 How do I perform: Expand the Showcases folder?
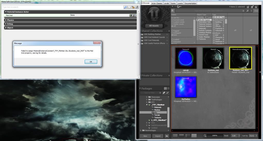click(147, 97)
